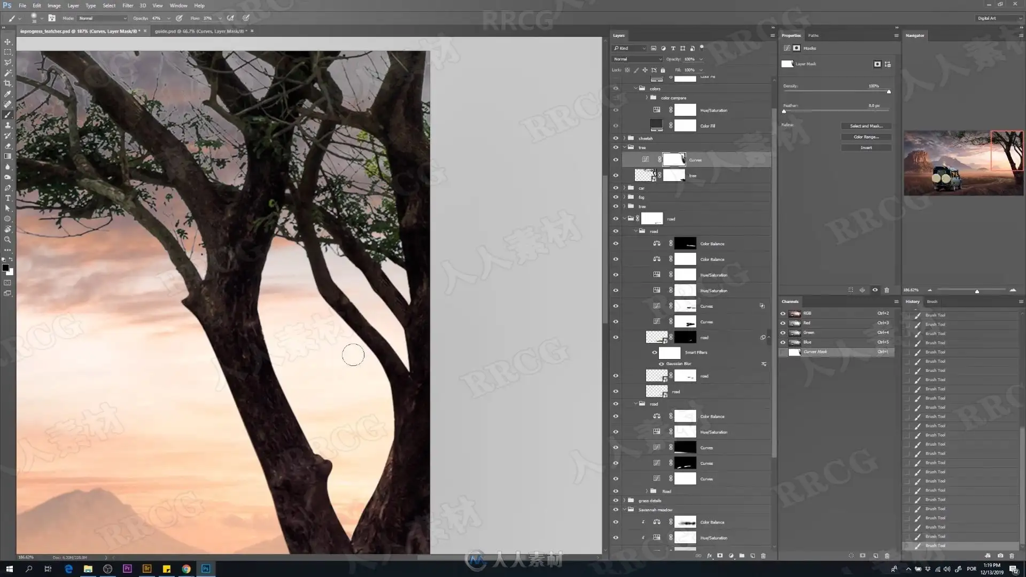Click the Invert mask button
1026x577 pixels.
point(866,147)
